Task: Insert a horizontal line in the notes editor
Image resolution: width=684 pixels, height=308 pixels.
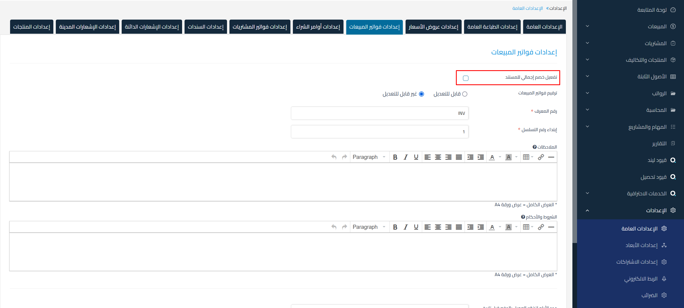Action: (x=551, y=157)
